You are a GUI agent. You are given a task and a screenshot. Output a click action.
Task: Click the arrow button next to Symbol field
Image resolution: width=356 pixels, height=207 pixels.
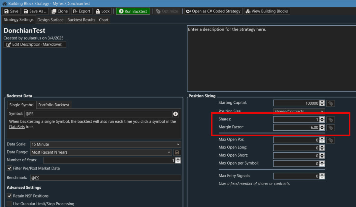point(176,114)
